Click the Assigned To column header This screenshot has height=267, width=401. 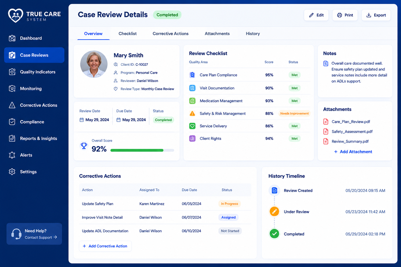coord(149,190)
